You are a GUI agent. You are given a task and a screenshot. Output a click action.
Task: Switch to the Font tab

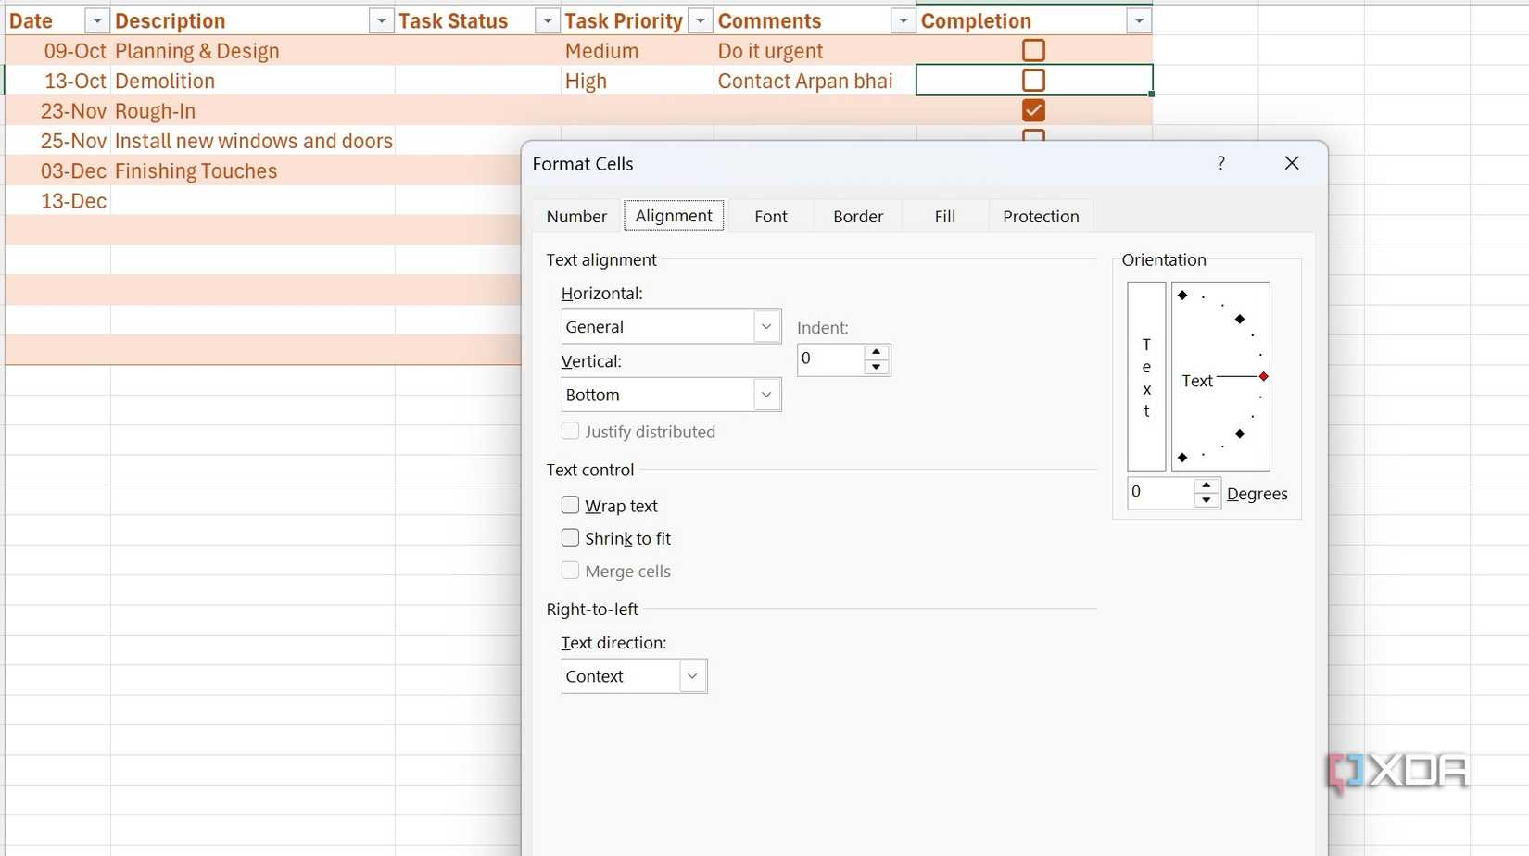click(x=770, y=215)
